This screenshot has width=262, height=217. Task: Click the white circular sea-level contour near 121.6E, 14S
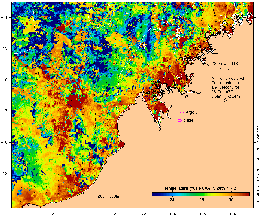(x=101, y=15)
